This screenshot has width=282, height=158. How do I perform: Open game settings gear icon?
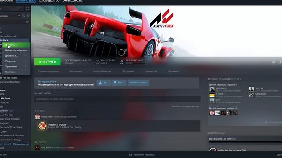tap(273, 61)
